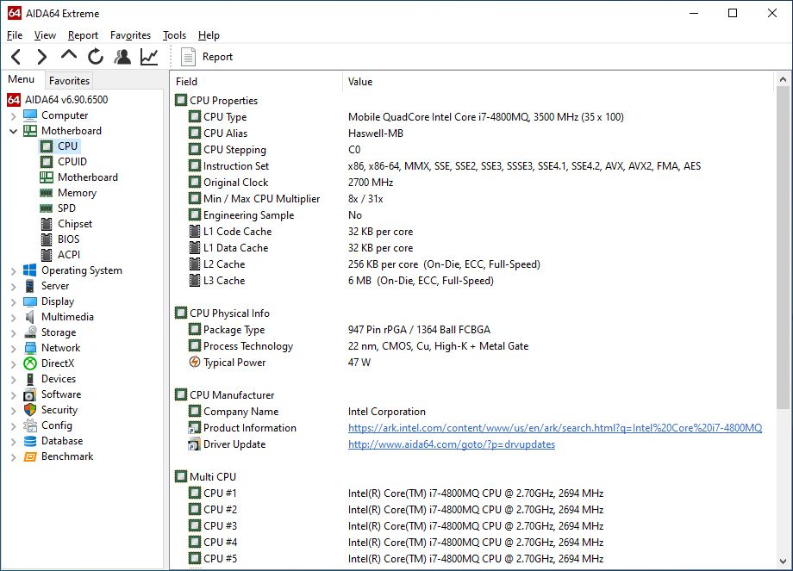Open the ACPI item icon

(x=46, y=255)
